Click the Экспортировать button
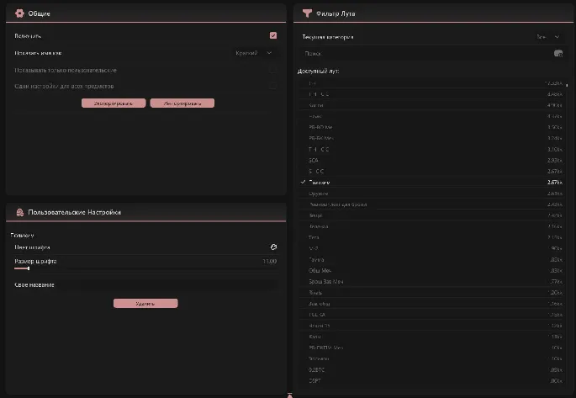 coord(114,103)
